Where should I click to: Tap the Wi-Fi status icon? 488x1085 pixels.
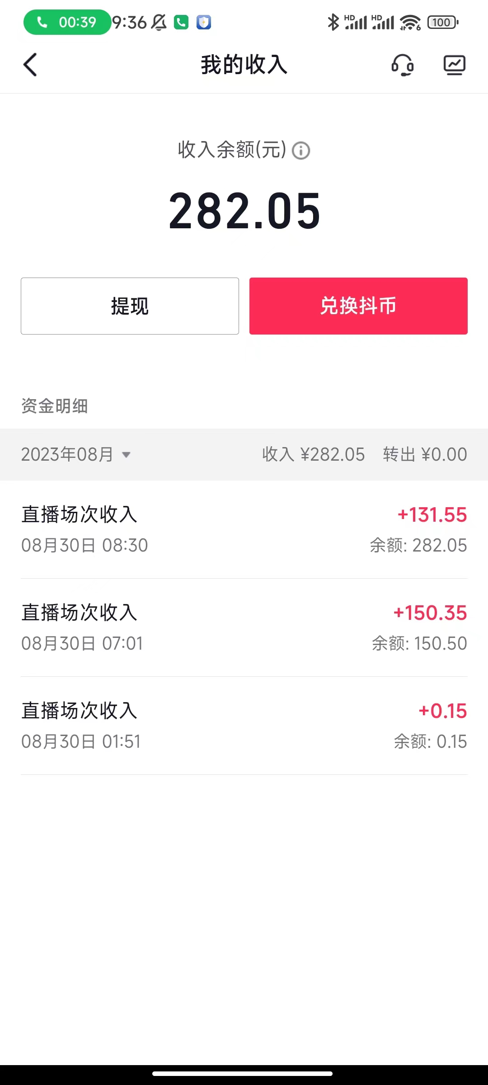click(410, 22)
